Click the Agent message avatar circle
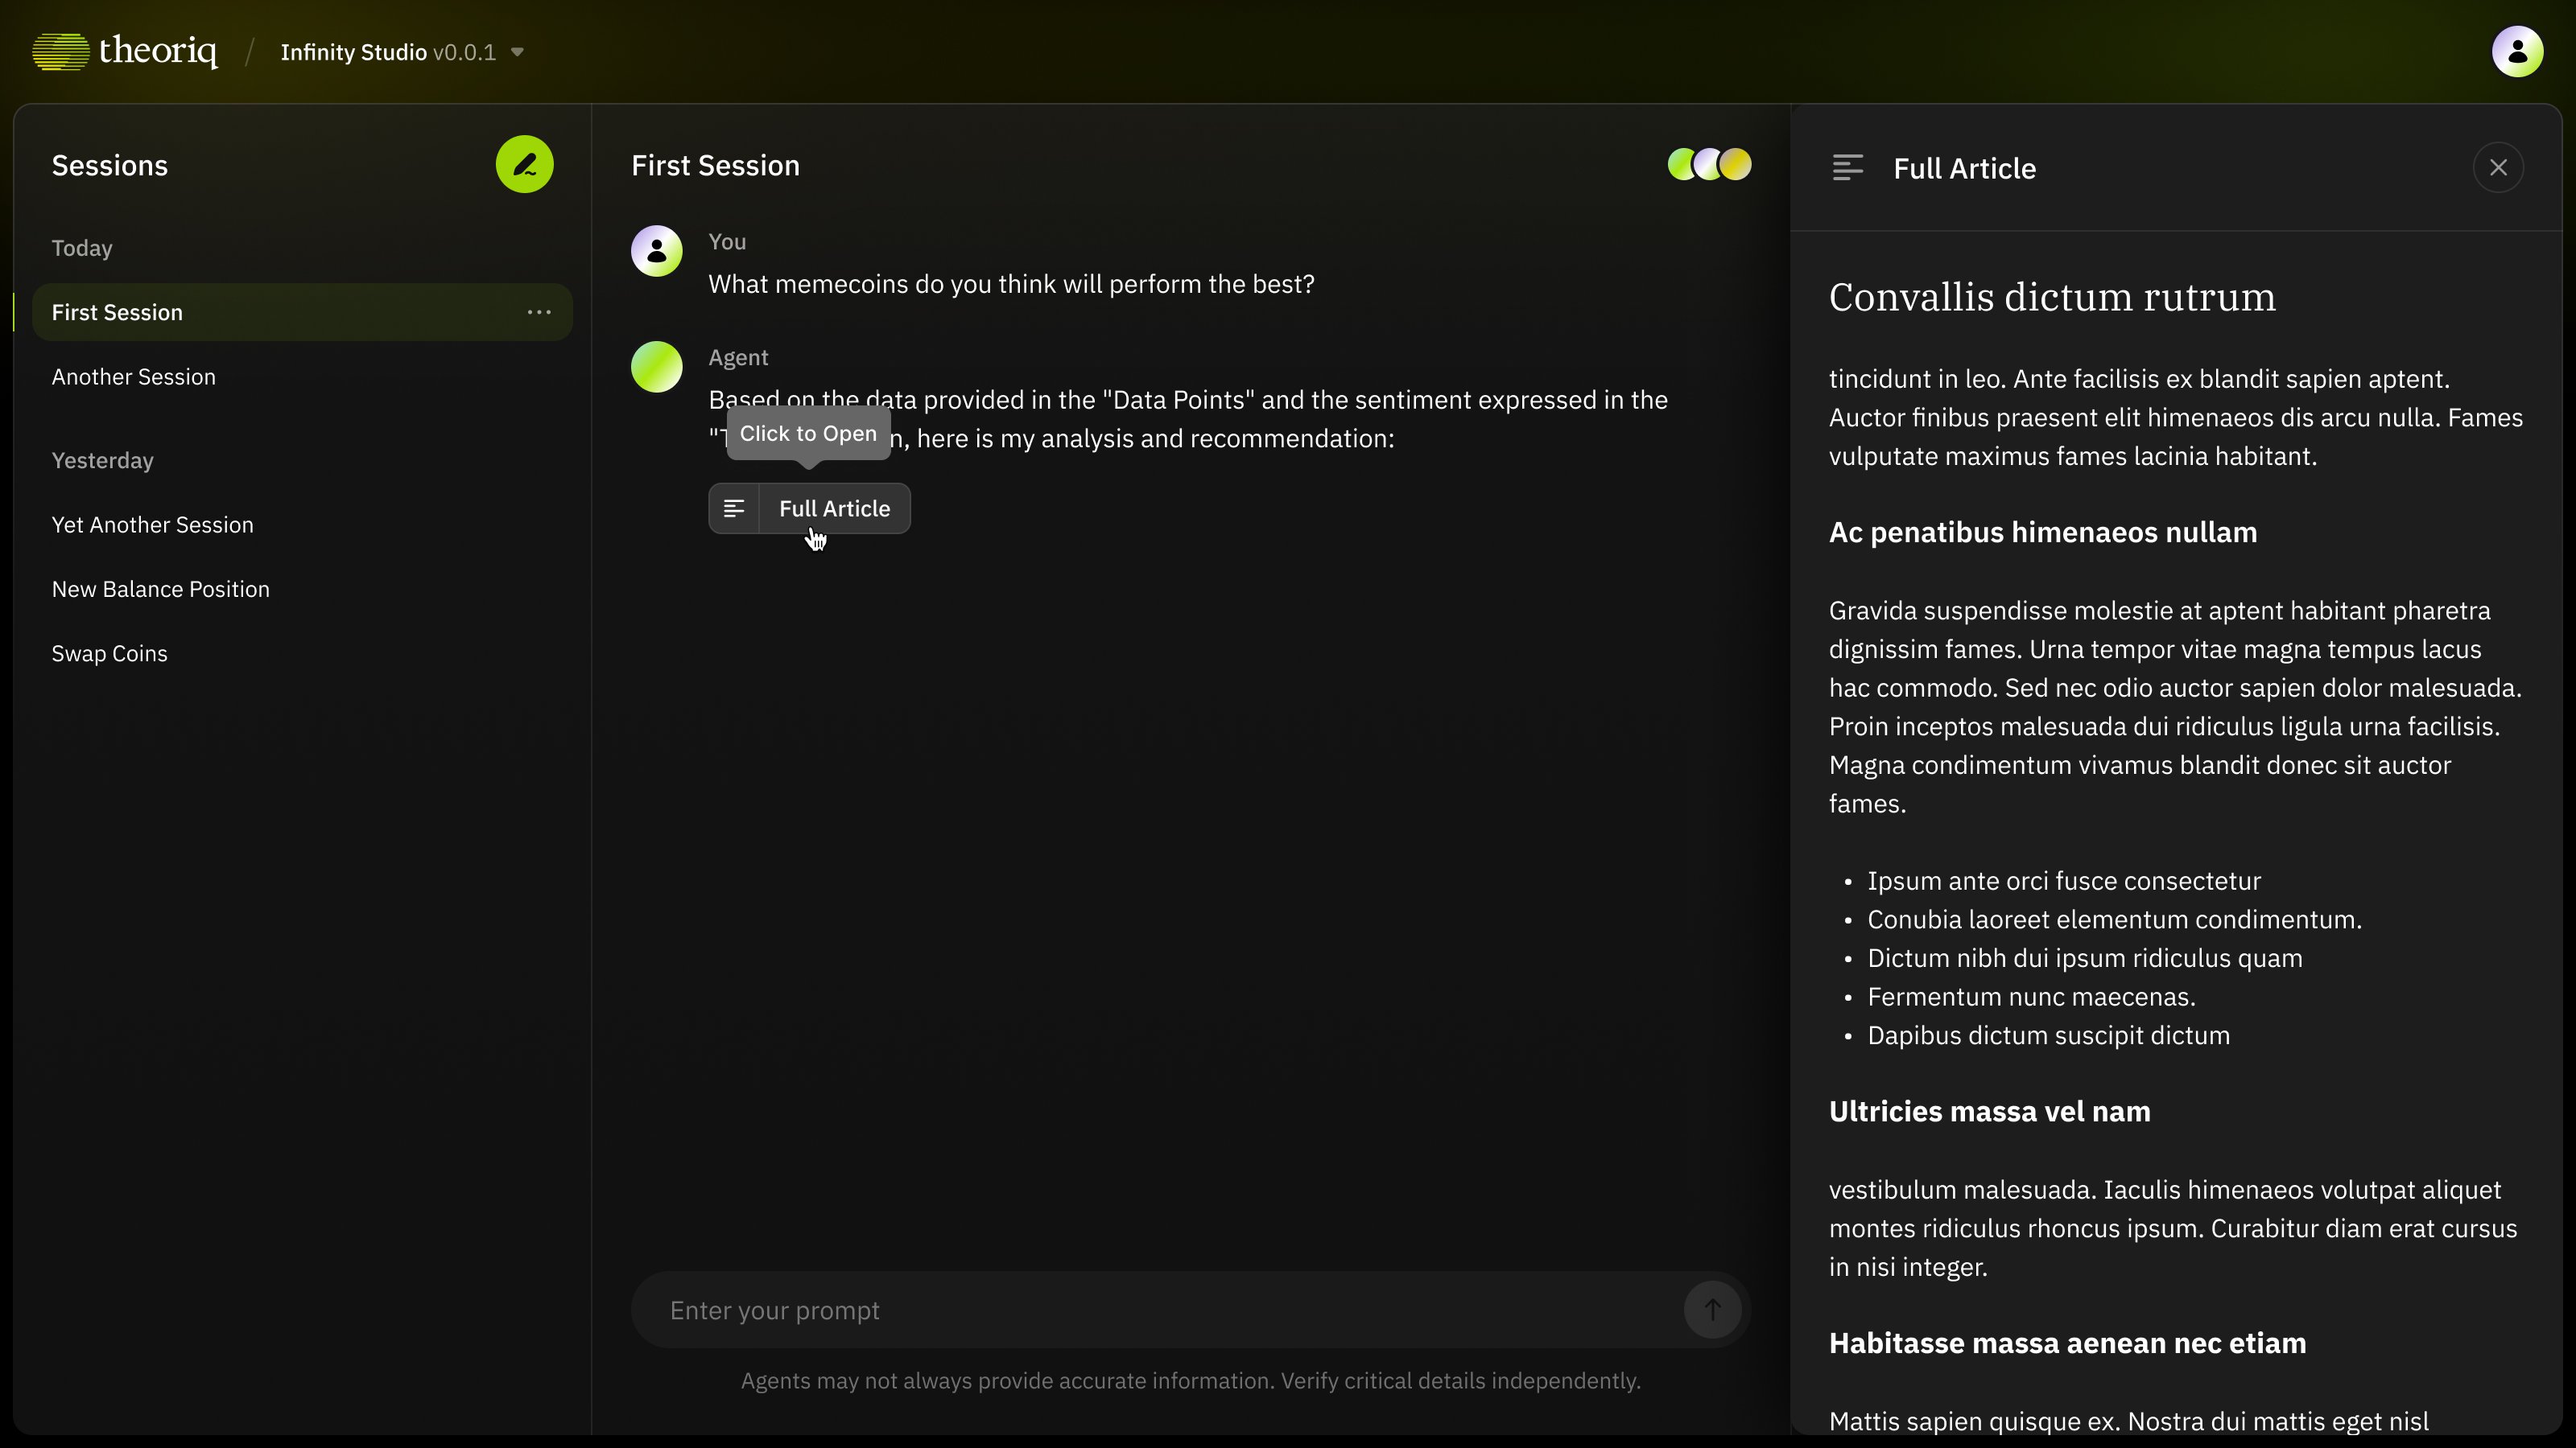Image resolution: width=2576 pixels, height=1448 pixels. (657, 367)
